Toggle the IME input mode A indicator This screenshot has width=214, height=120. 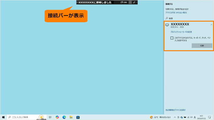pyautogui.click(x=195, y=117)
